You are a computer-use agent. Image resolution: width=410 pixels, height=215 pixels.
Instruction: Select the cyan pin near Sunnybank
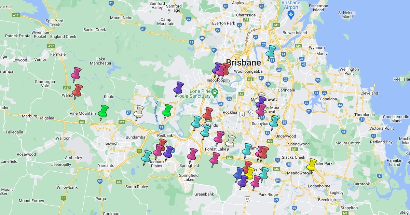click(x=274, y=121)
